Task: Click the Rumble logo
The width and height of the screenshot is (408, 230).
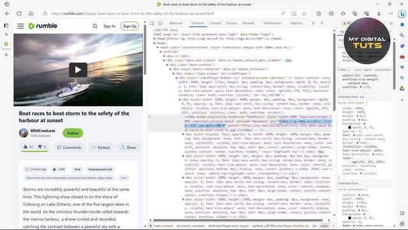Action: point(43,26)
